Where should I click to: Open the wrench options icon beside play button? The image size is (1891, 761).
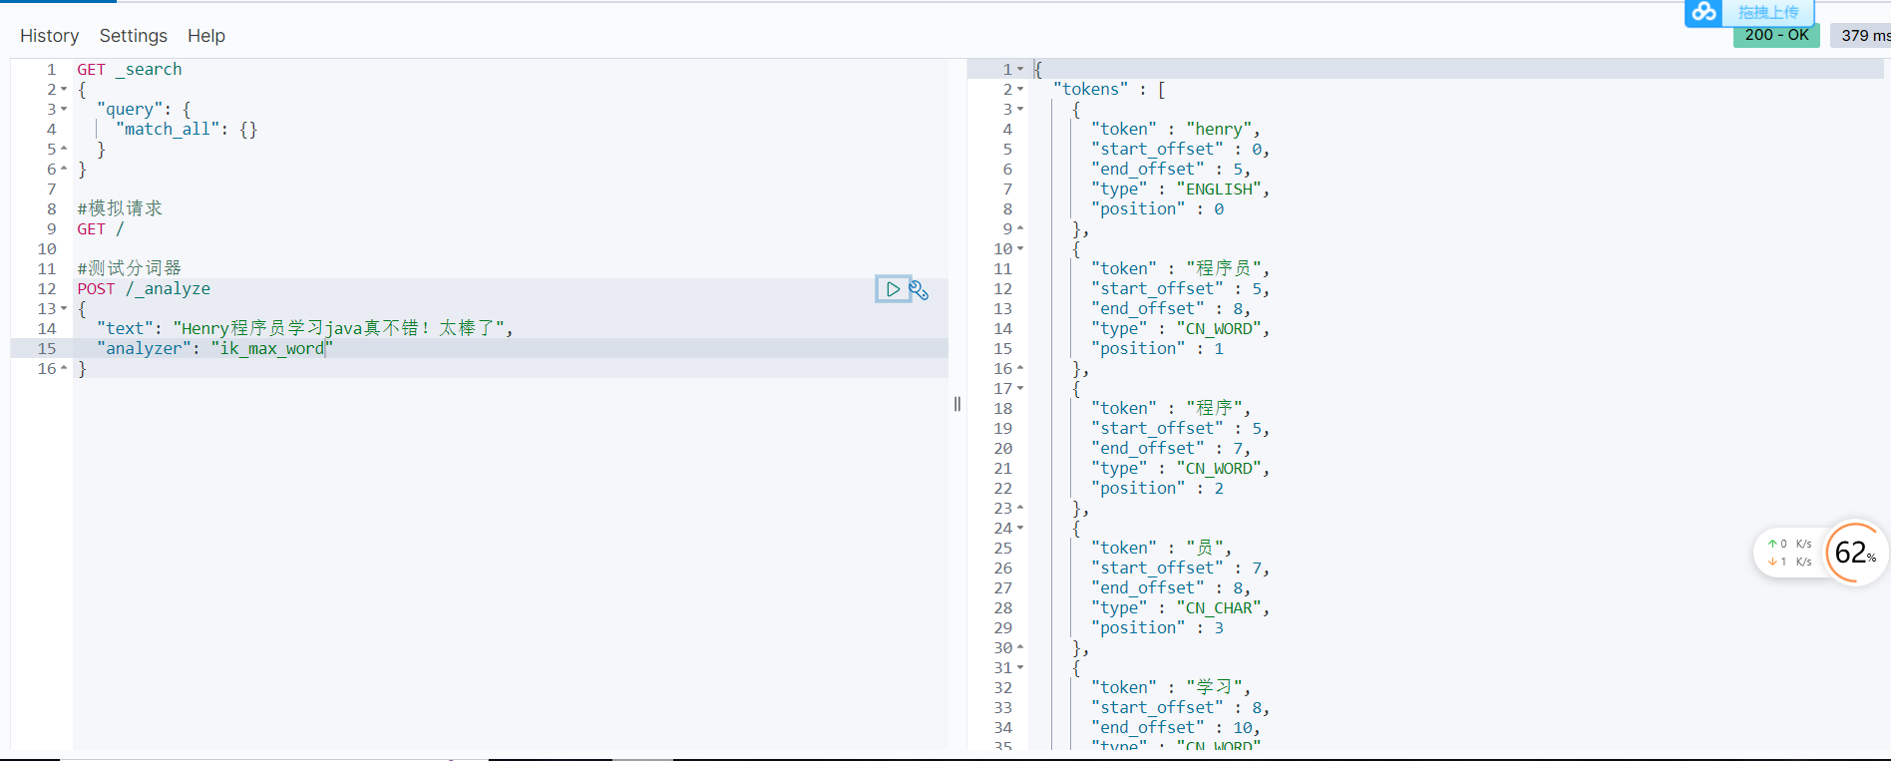920,290
